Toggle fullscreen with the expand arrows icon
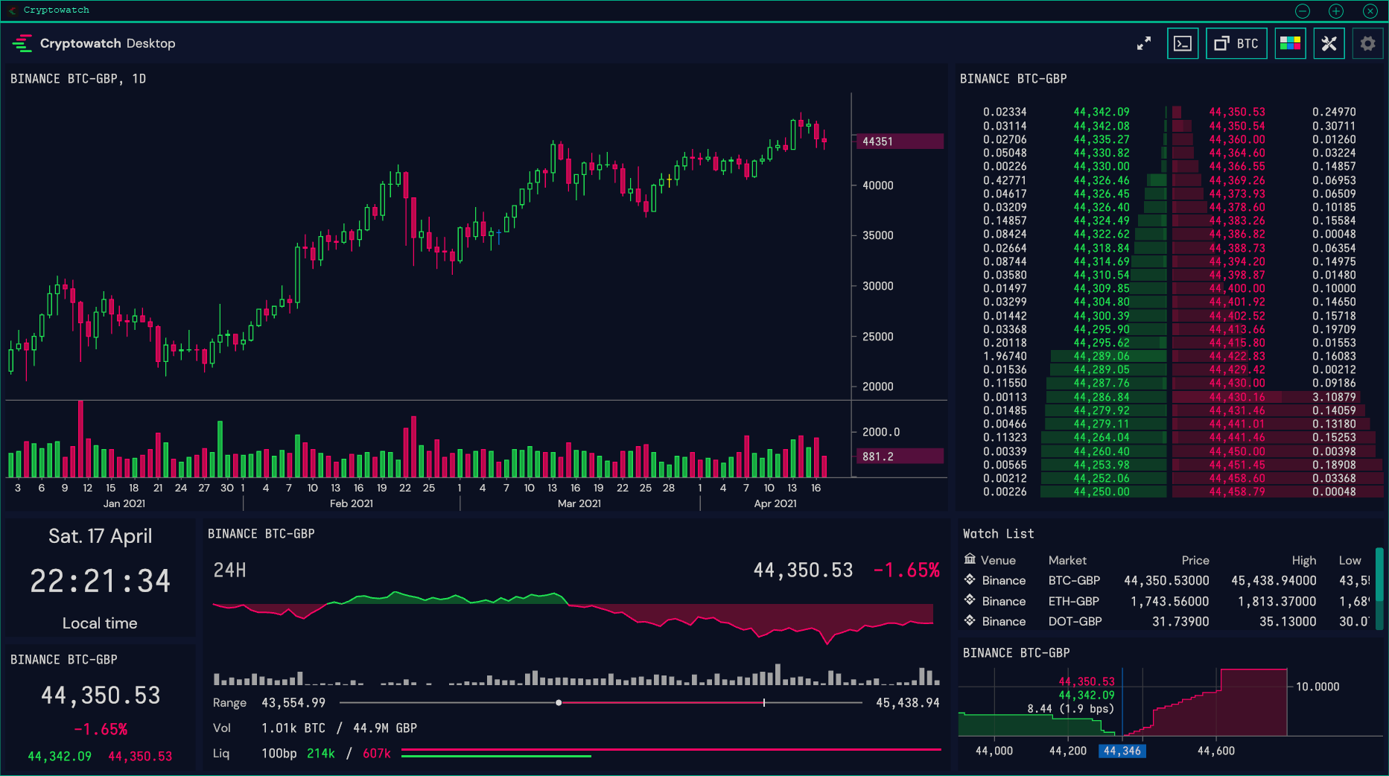The width and height of the screenshot is (1389, 776). (x=1144, y=44)
